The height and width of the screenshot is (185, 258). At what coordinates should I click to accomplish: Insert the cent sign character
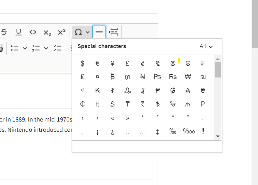pos(143,63)
